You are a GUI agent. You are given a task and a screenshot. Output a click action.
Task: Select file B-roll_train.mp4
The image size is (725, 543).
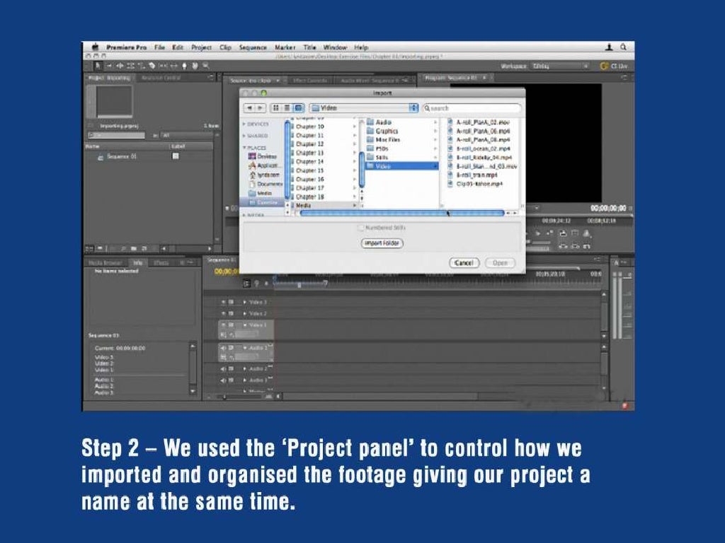(x=476, y=175)
